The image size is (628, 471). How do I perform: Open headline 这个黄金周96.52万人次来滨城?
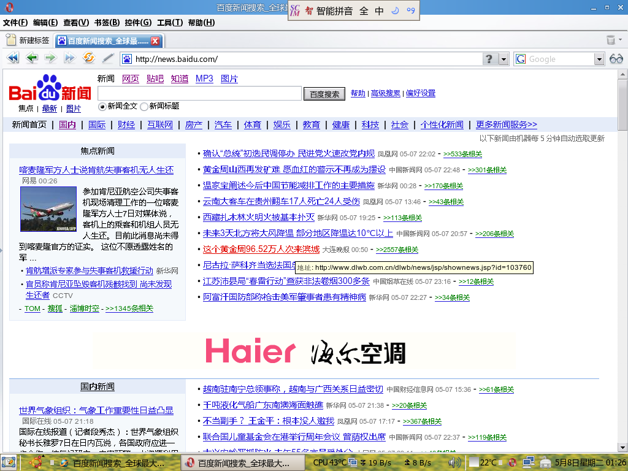click(261, 249)
